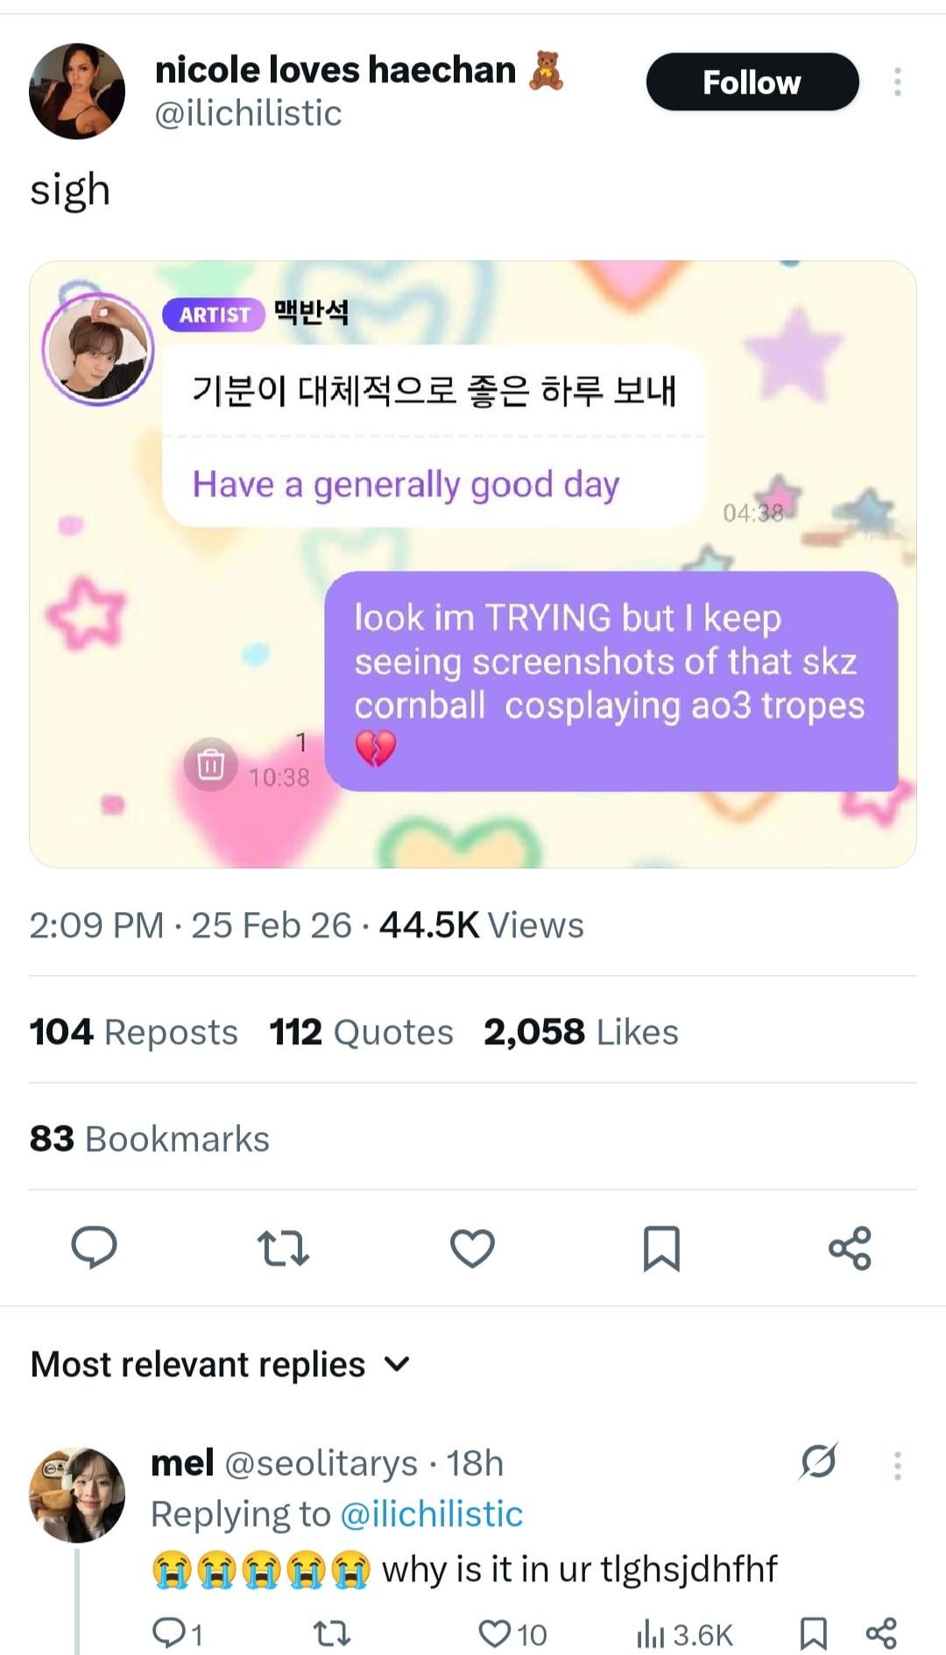
Task: Open mel's profile picture
Action: coord(77,1495)
